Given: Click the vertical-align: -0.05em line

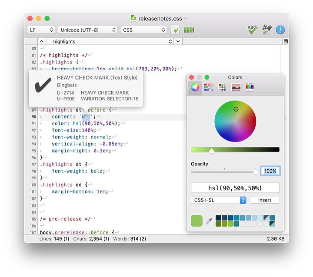Looking at the screenshot, I should coord(87,144).
